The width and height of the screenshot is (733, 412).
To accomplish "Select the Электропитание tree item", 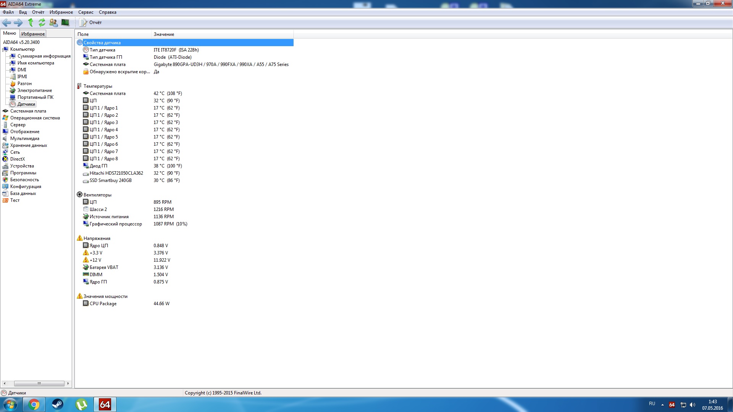I will click(x=34, y=90).
